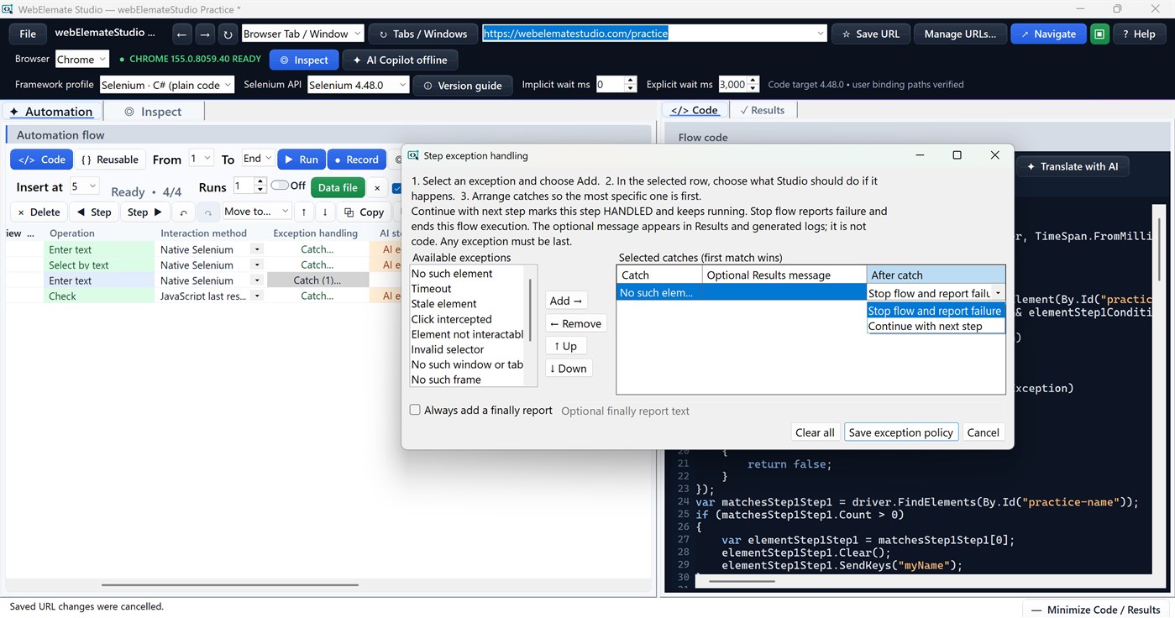Decrease the Implicit wait ms value
This screenshot has width=1175, height=618.
[630, 88]
